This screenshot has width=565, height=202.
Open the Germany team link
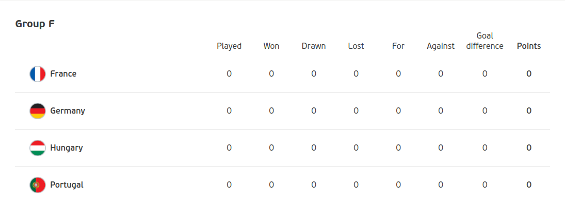(x=68, y=111)
